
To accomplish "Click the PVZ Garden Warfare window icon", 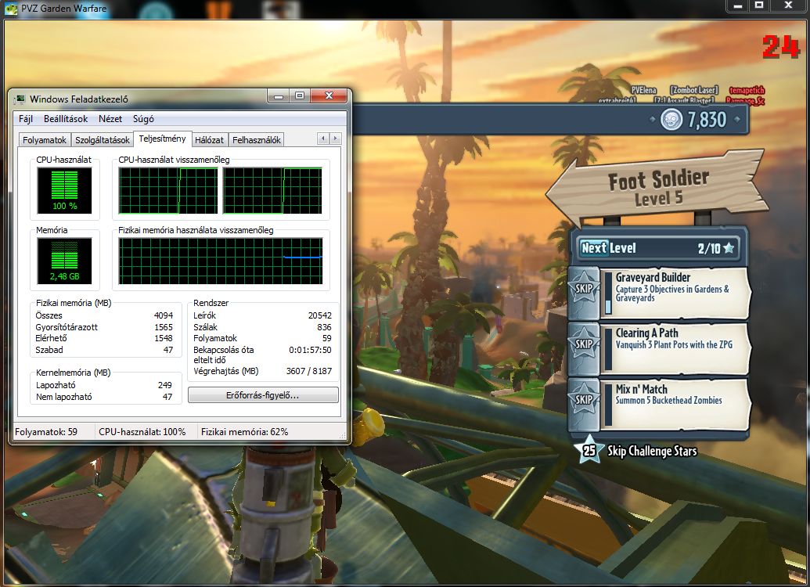I will (x=12, y=9).
